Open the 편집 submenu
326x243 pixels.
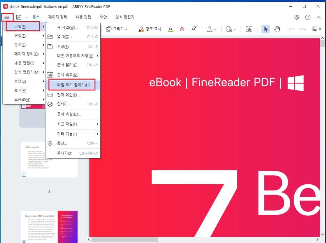(24, 36)
